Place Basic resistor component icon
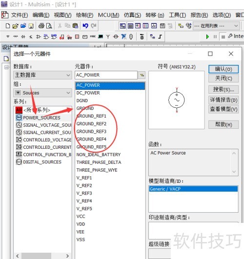Screen dimensions: 244x259 (x=16, y=37)
